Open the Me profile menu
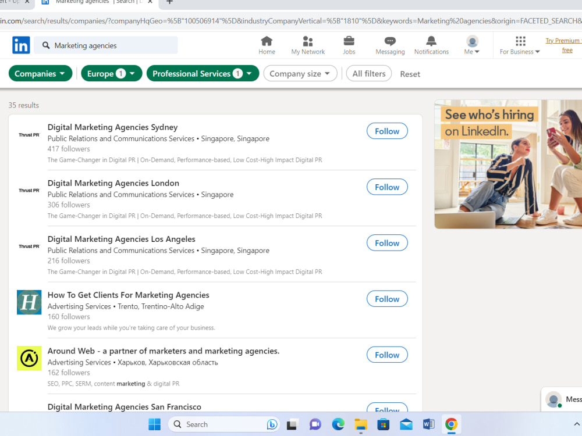 click(472, 45)
